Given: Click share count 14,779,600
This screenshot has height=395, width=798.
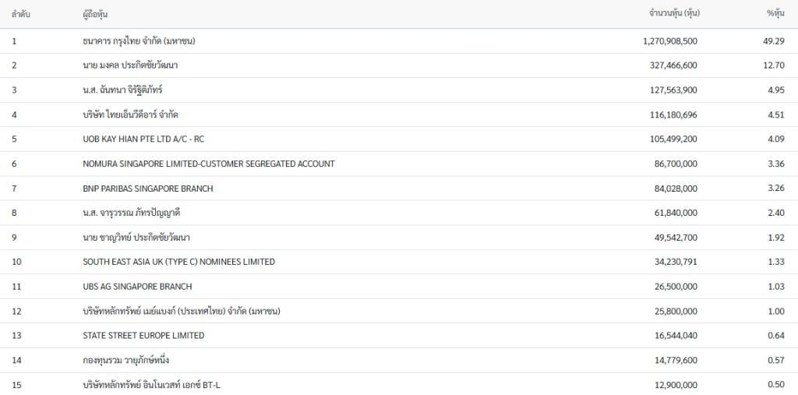Looking at the screenshot, I should [x=676, y=361].
